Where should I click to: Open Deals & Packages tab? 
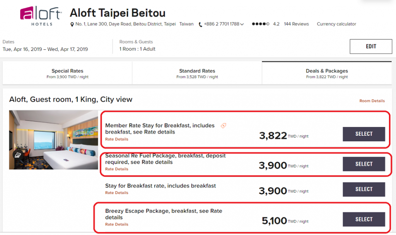[x=327, y=73]
